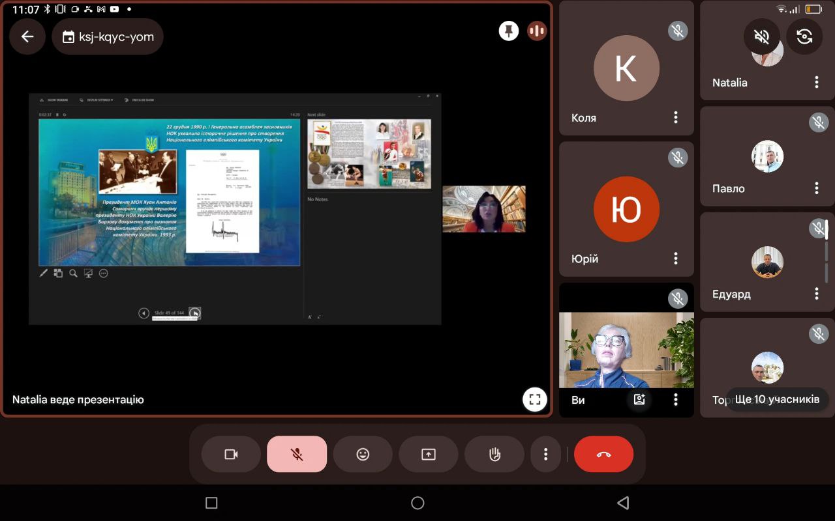Tap the battery indicator in the status bar
The width and height of the screenshot is (835, 521).
(813, 9)
